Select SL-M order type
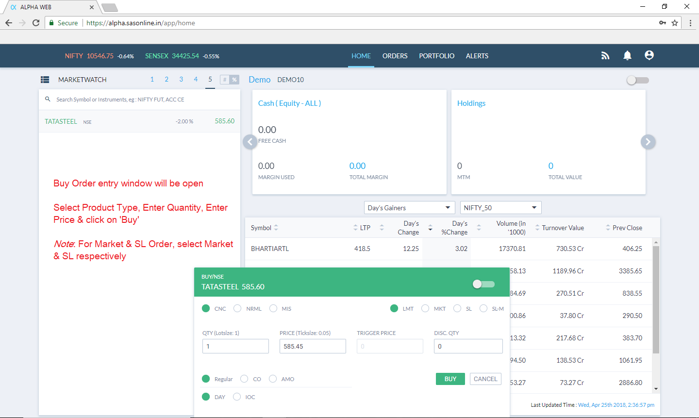The width and height of the screenshot is (699, 418). [x=483, y=308]
